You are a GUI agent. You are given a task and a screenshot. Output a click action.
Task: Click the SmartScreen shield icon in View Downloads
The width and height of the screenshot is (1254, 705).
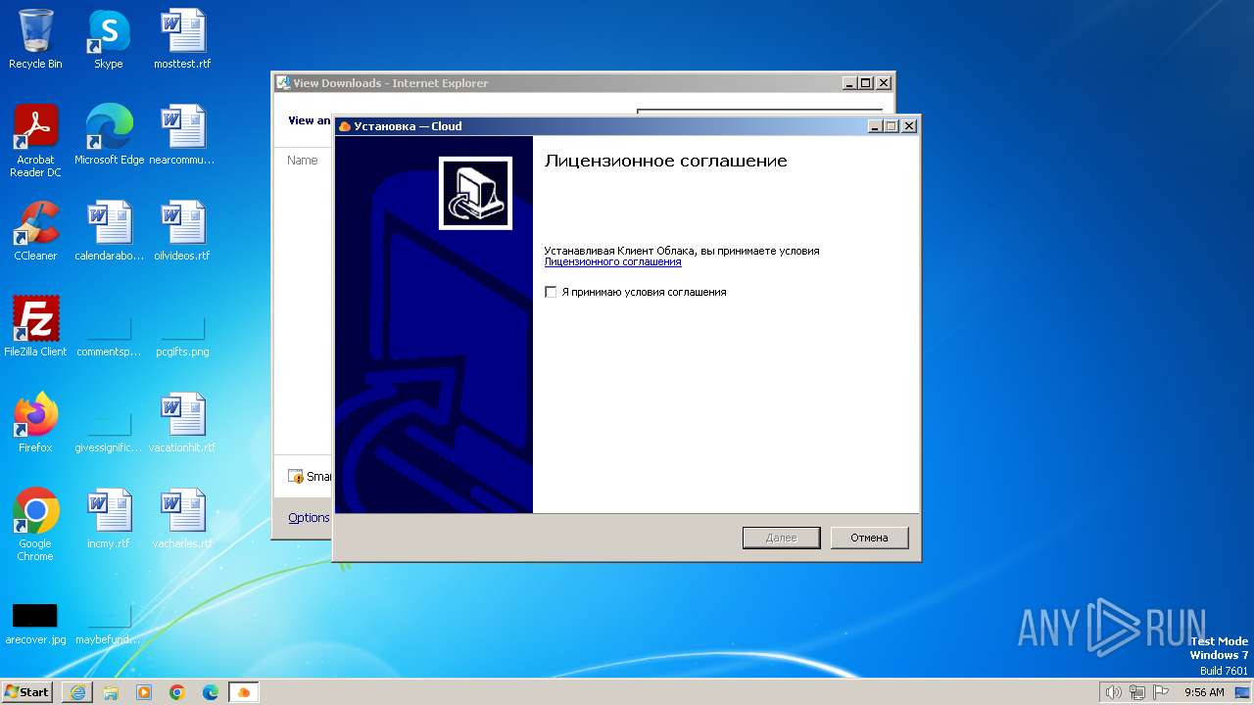(x=296, y=477)
